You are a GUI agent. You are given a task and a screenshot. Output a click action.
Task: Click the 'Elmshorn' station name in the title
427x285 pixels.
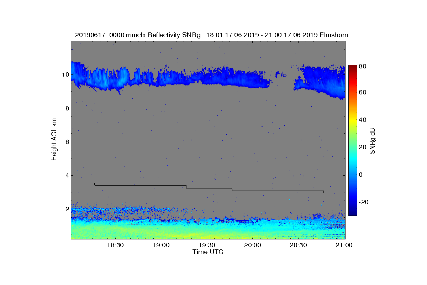tap(334, 35)
